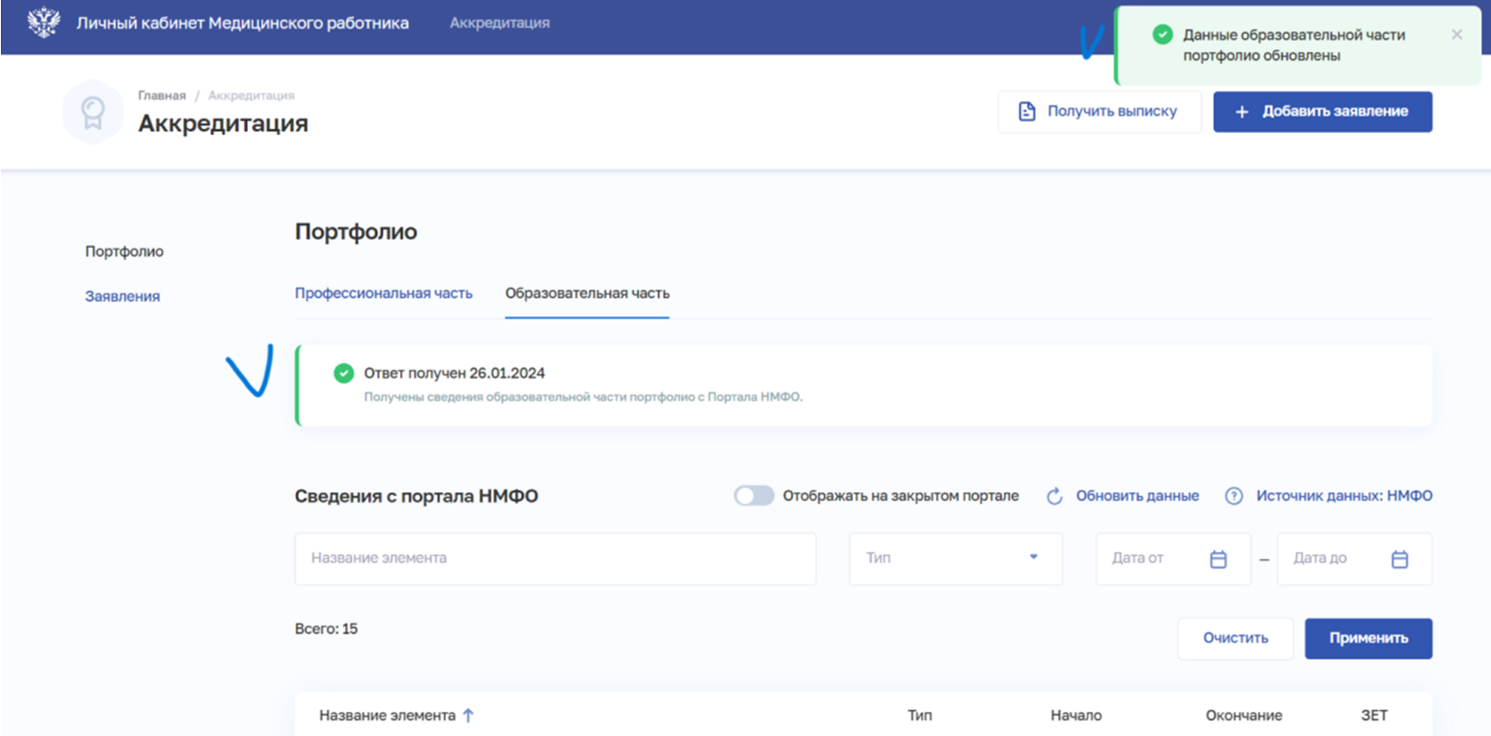Click the Название элемента search field
The image size is (1491, 736).
pos(555,559)
